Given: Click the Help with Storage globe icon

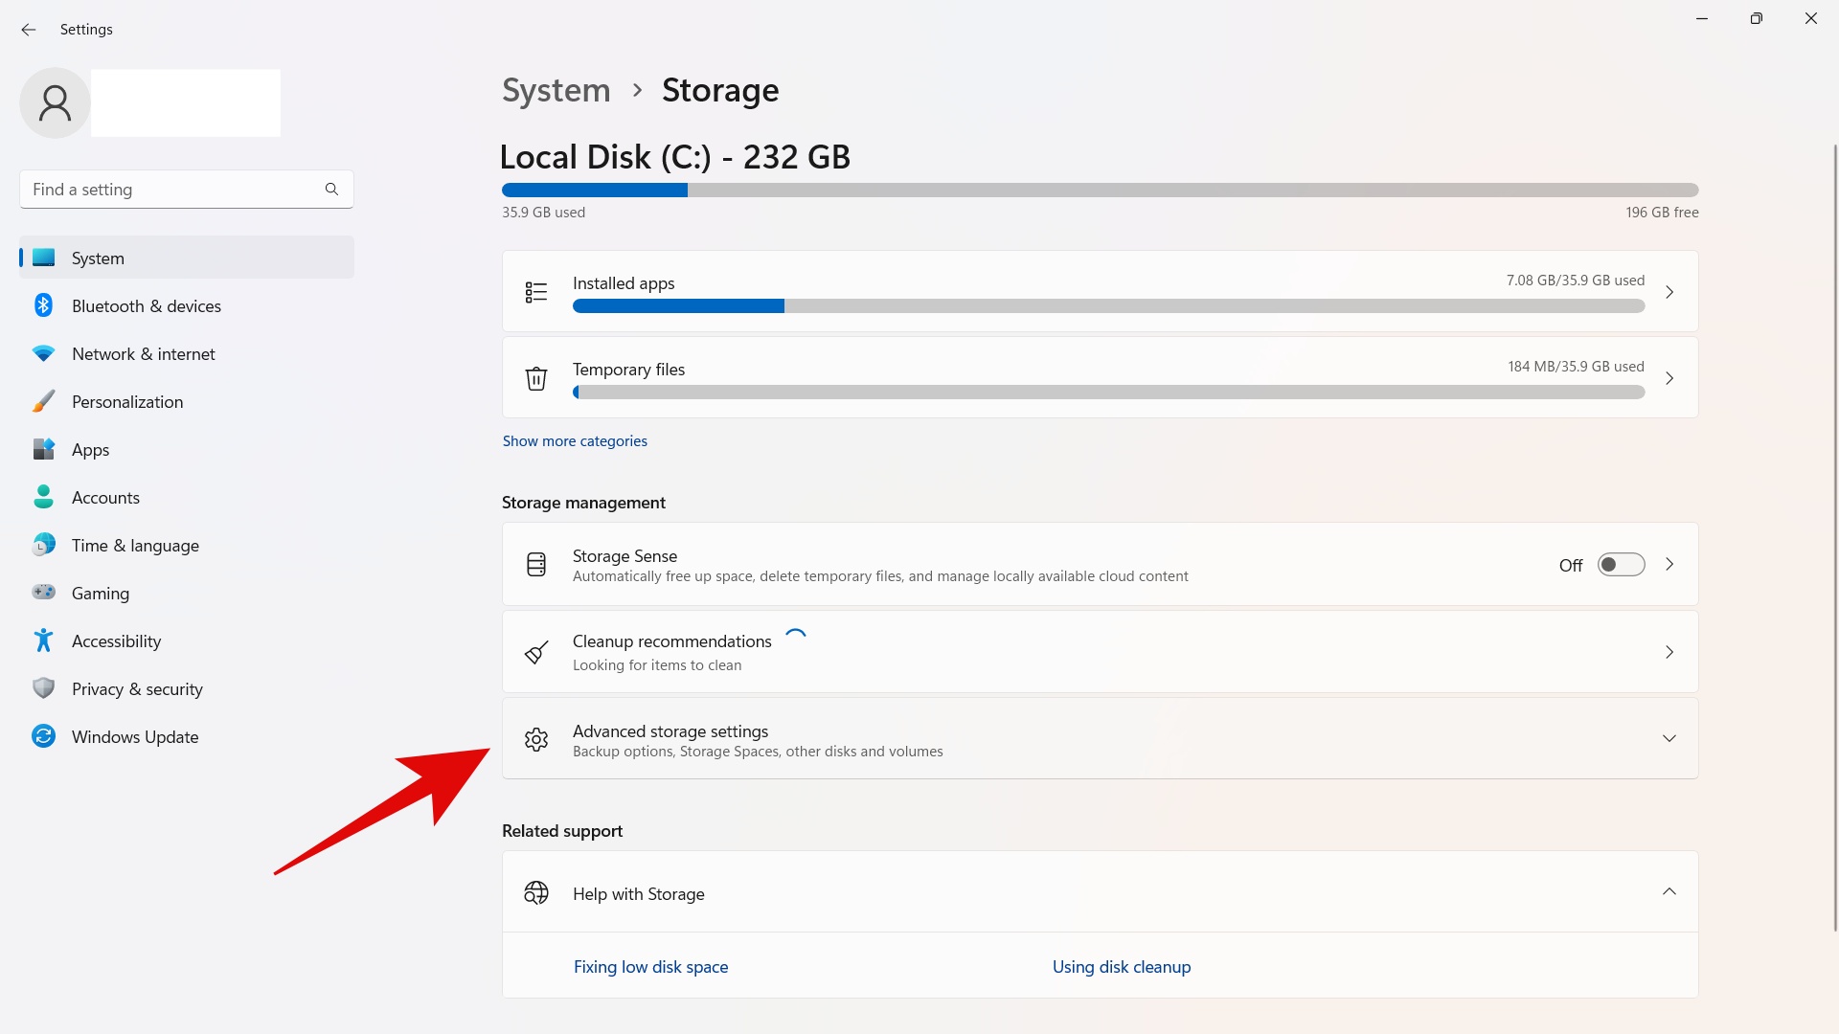Looking at the screenshot, I should (x=536, y=894).
